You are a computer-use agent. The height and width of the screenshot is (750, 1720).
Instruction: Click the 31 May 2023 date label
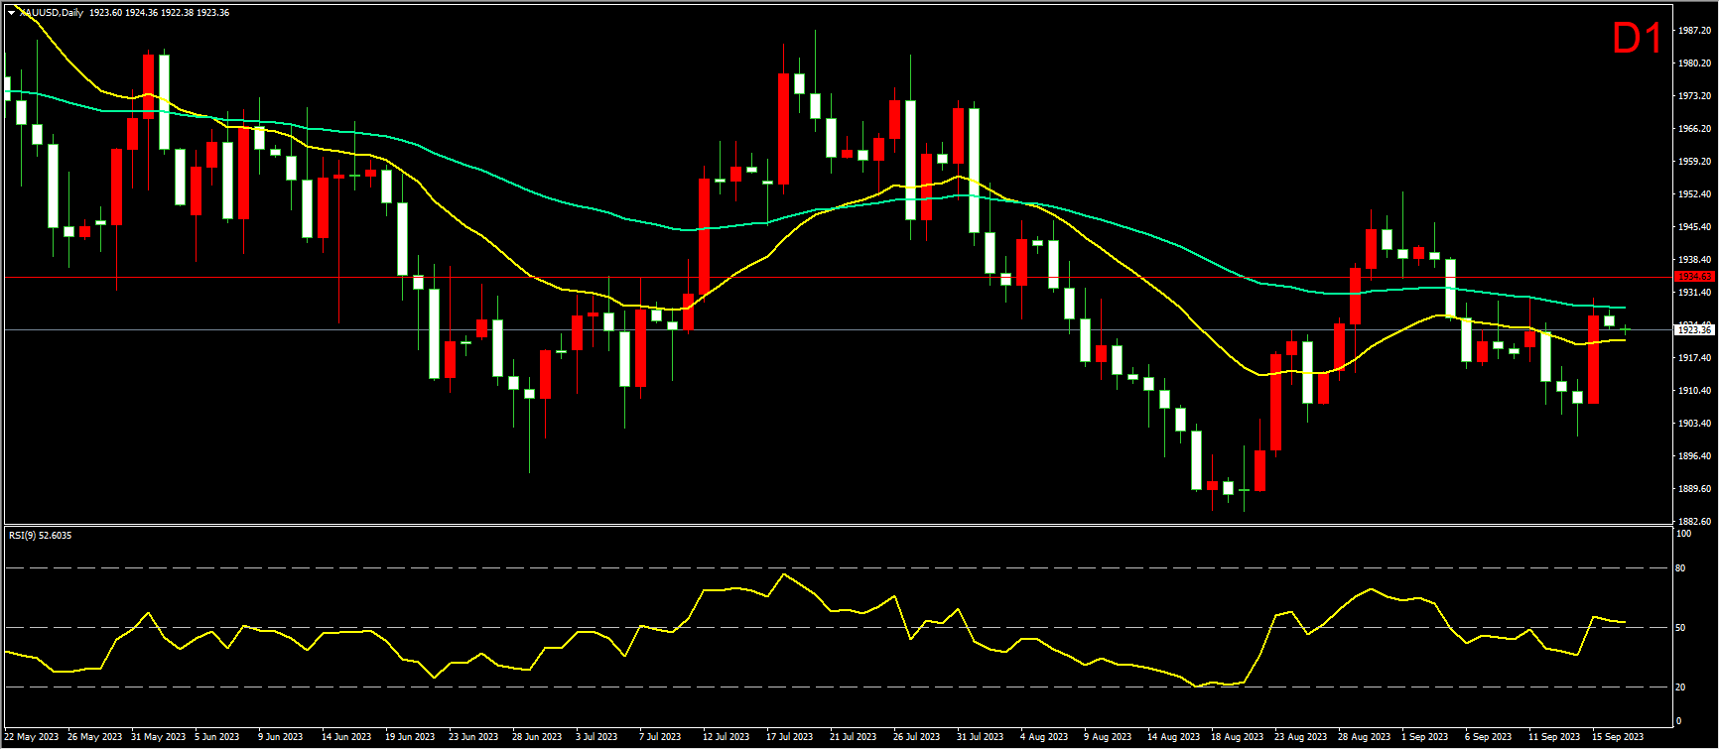[159, 737]
